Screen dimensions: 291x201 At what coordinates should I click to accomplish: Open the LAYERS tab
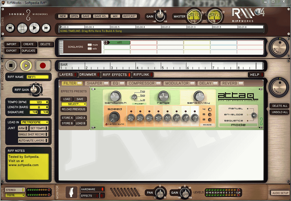pos(68,74)
